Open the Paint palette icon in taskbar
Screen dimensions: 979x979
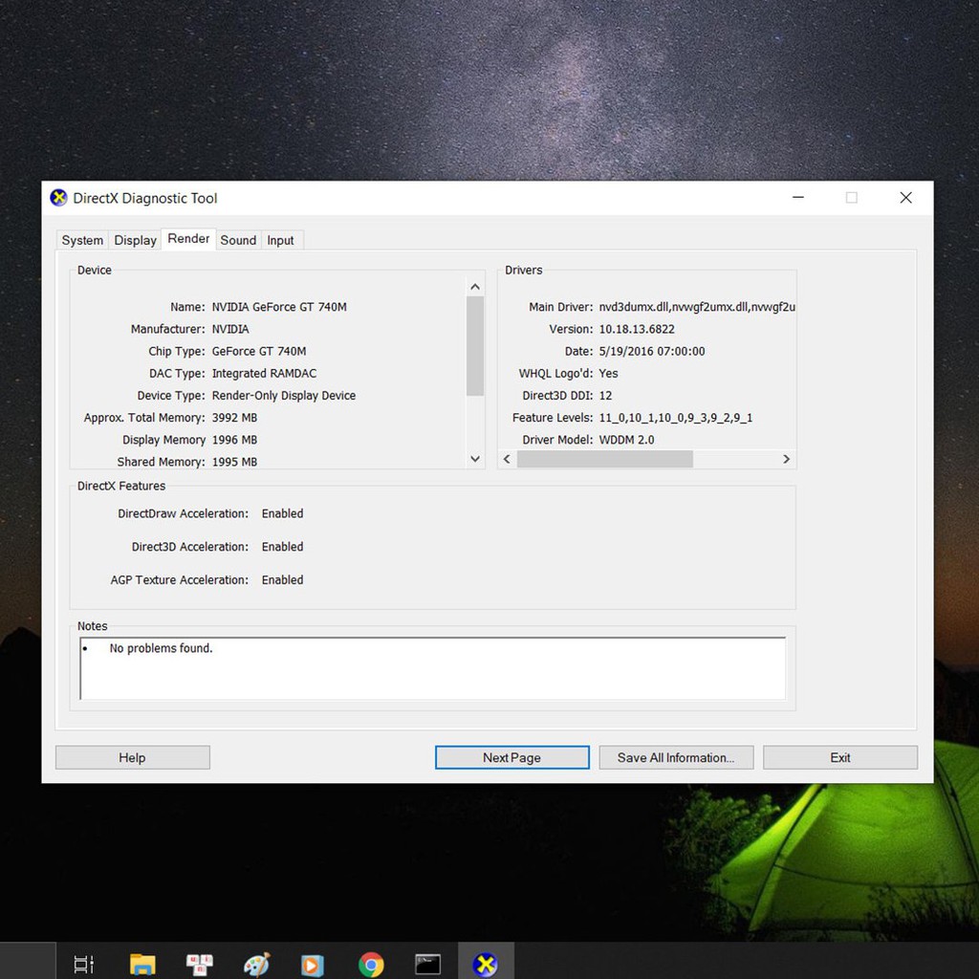(256, 964)
